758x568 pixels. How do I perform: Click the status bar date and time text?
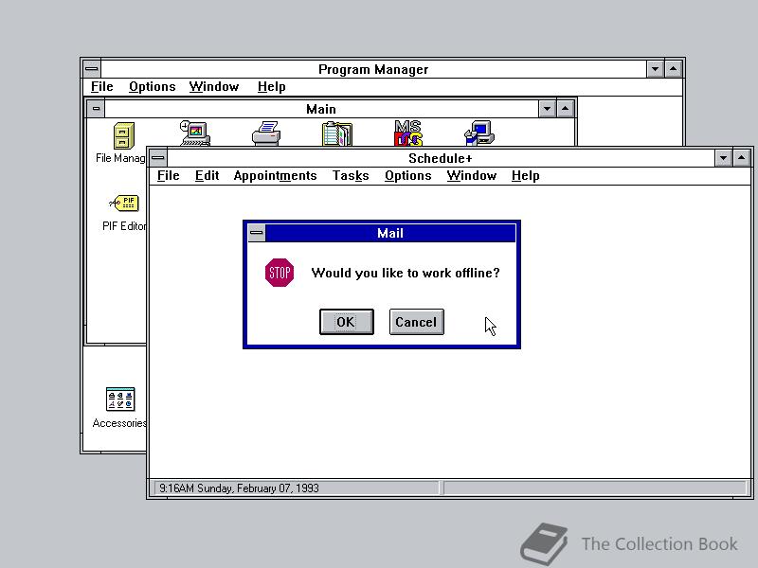point(239,488)
